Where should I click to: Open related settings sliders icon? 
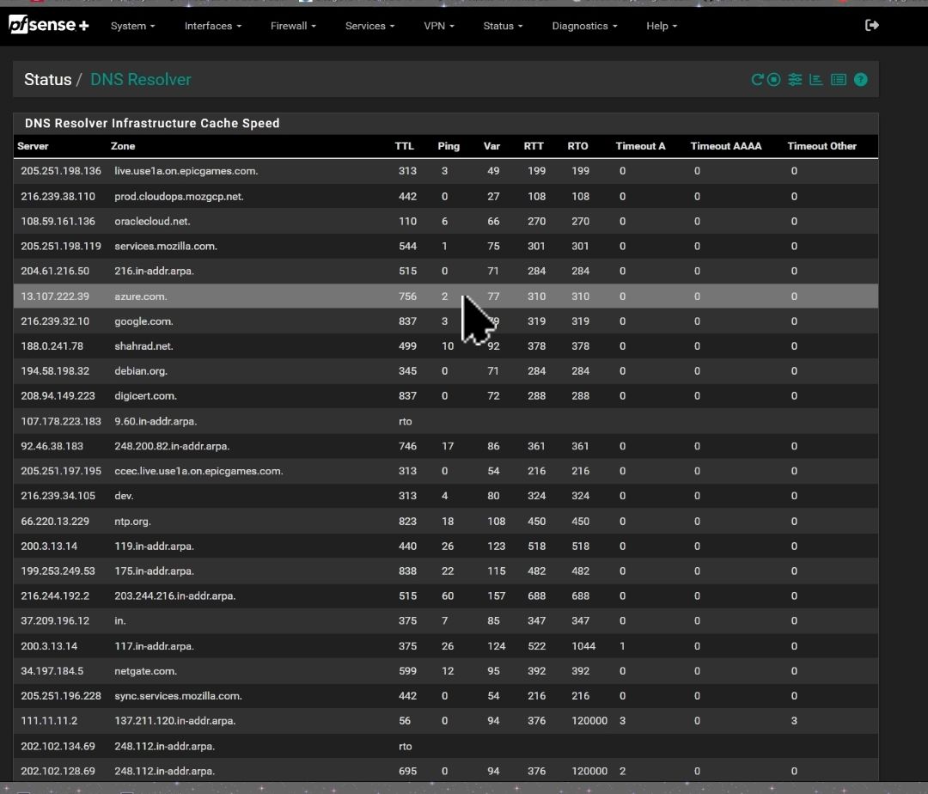(x=795, y=80)
